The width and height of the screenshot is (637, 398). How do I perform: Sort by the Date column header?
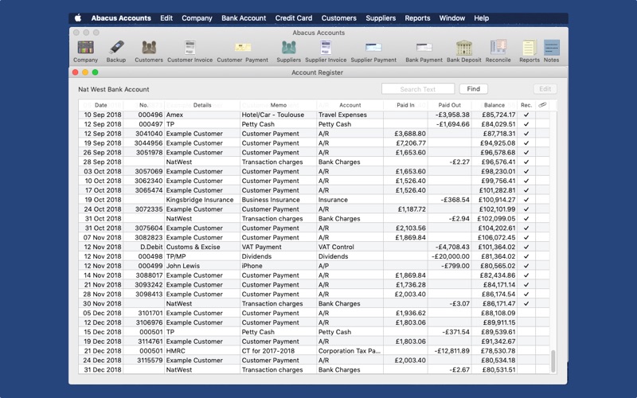[101, 105]
